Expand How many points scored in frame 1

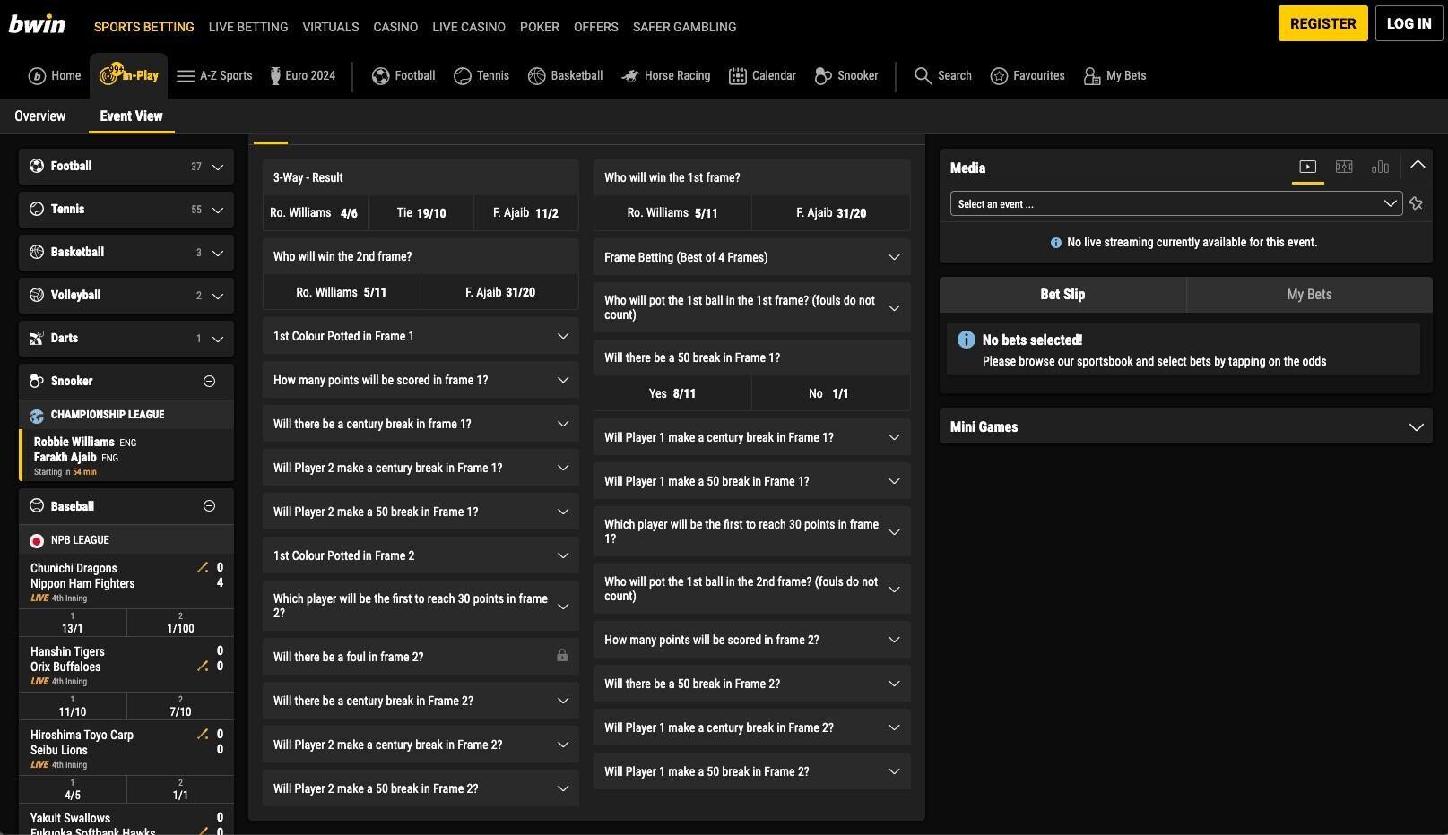click(421, 380)
